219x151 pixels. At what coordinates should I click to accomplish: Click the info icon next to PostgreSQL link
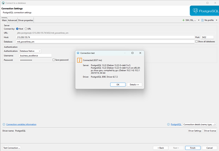169,124
